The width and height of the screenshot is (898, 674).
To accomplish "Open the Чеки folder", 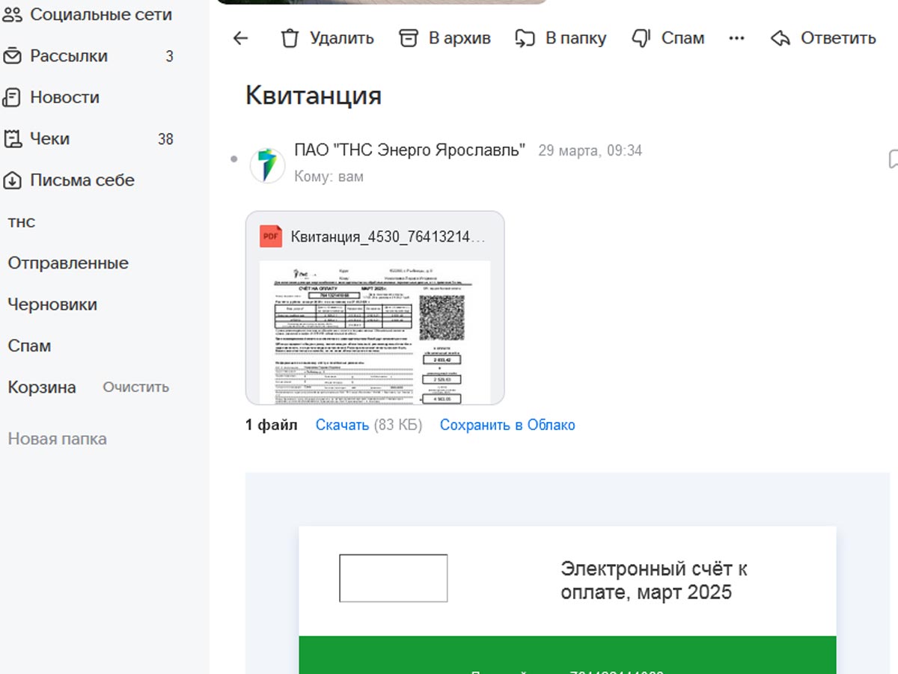I will [49, 138].
